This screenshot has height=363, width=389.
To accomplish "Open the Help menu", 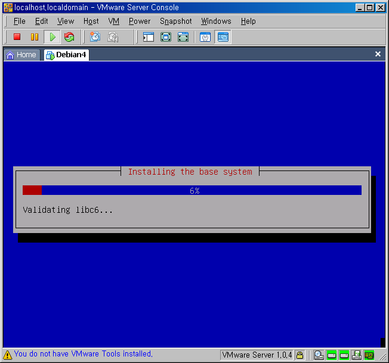I will tap(248, 21).
